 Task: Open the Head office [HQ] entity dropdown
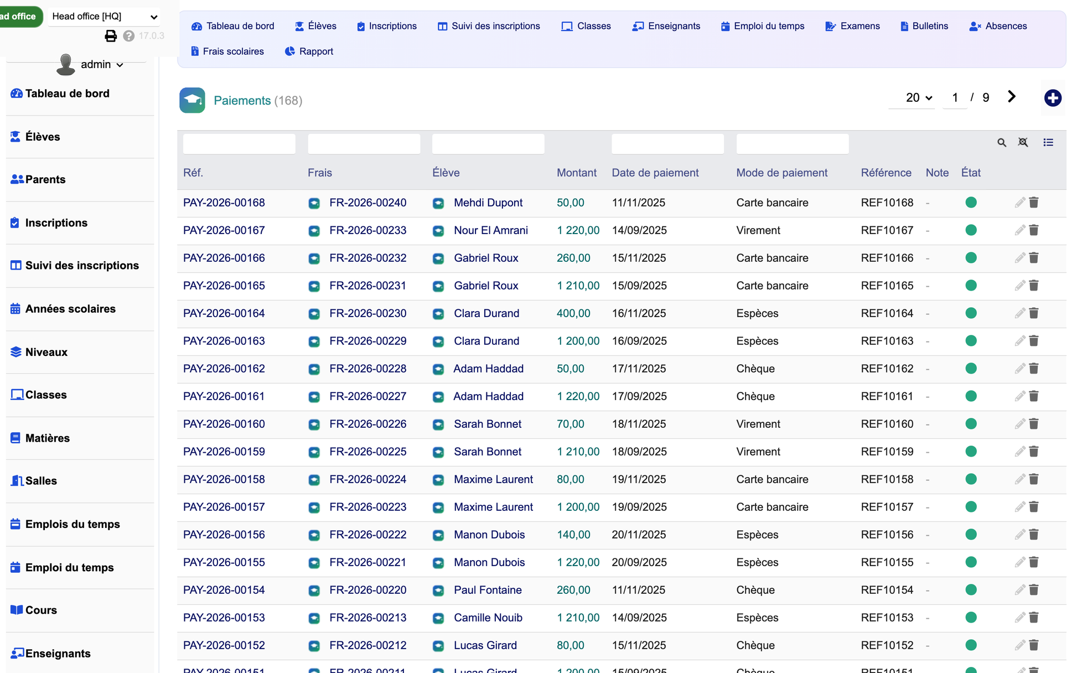(105, 17)
